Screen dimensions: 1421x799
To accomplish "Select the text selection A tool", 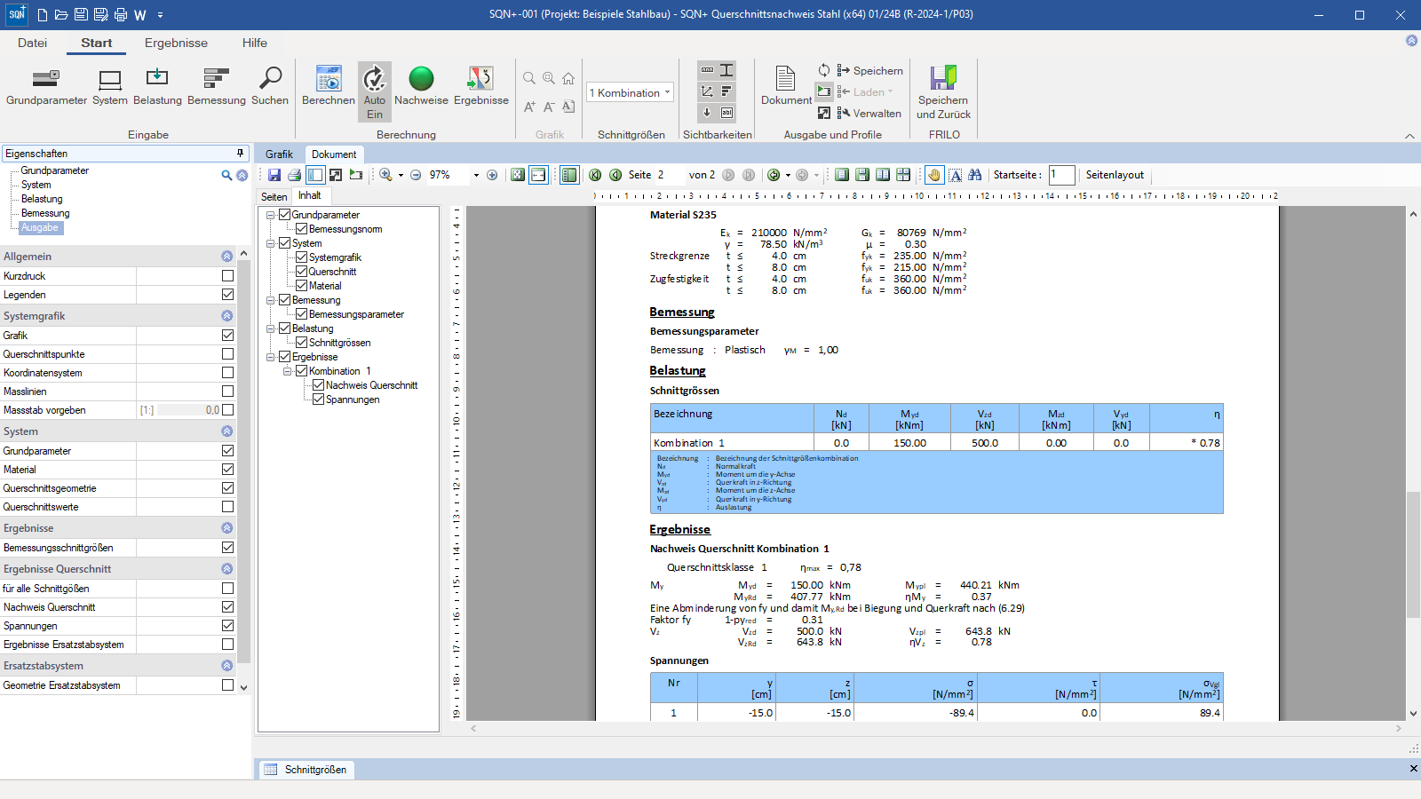I will pyautogui.click(x=956, y=175).
